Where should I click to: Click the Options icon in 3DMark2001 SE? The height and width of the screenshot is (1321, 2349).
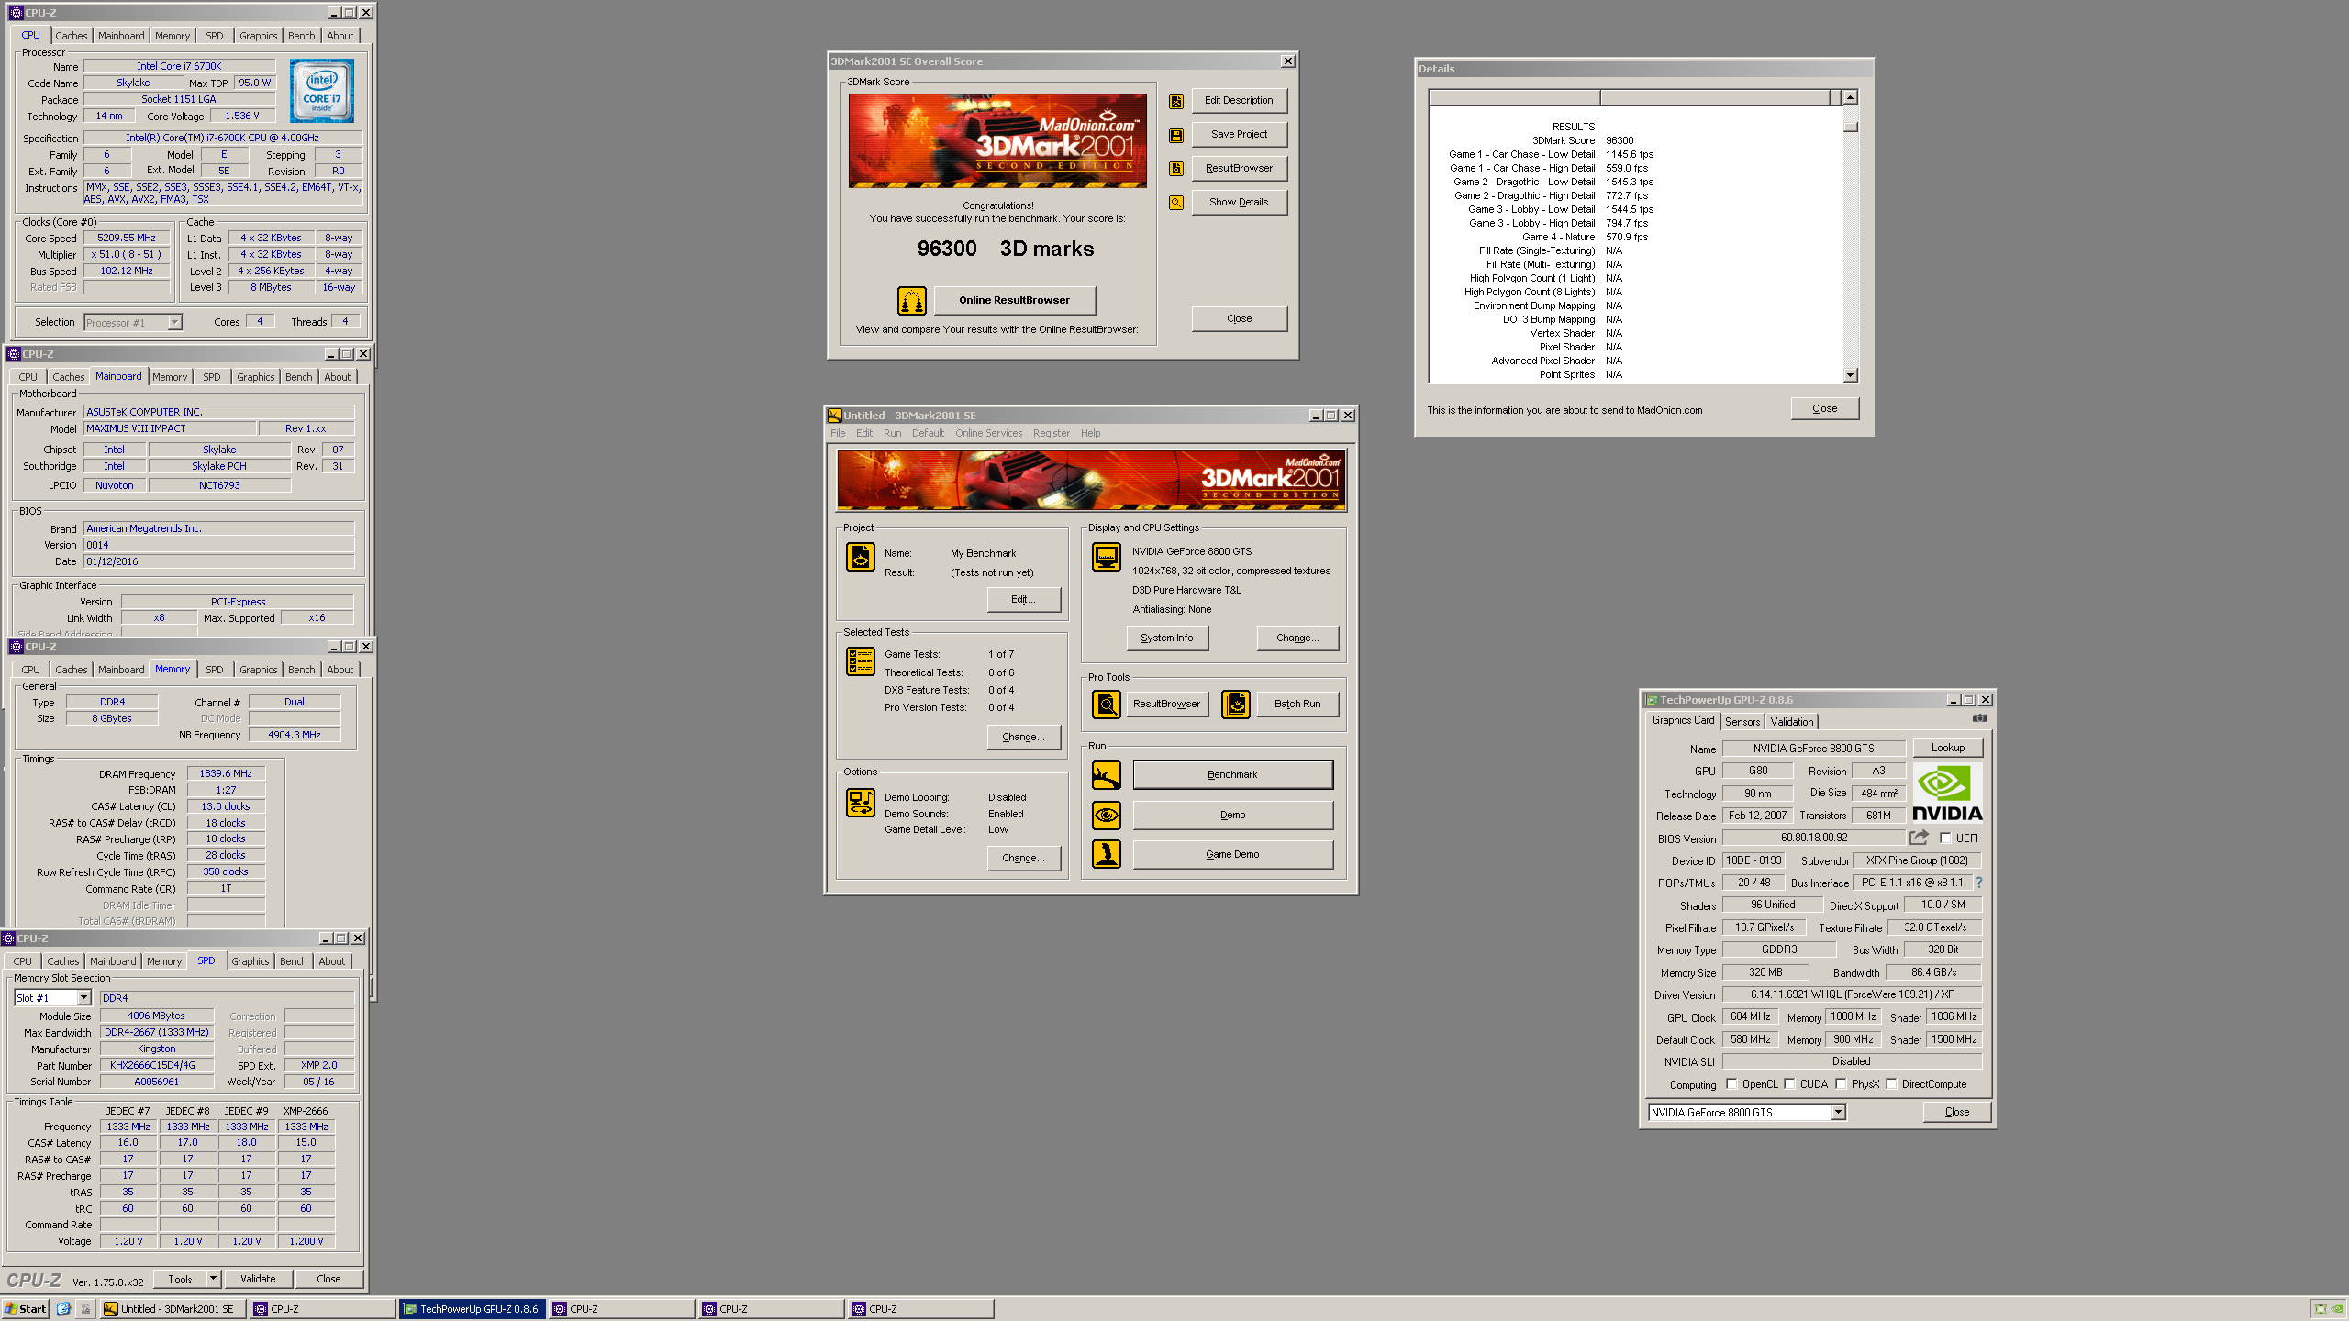860,803
